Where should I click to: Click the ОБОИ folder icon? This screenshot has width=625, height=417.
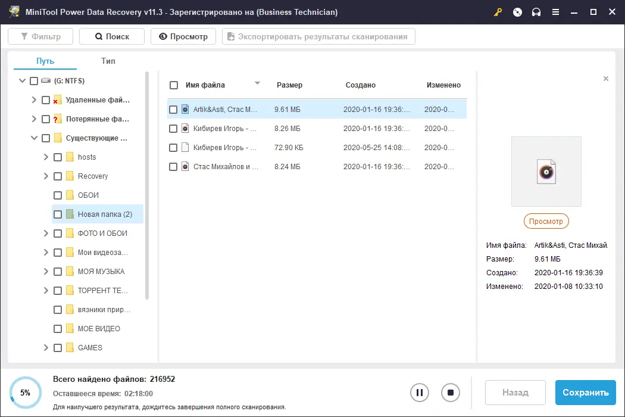[x=70, y=195]
